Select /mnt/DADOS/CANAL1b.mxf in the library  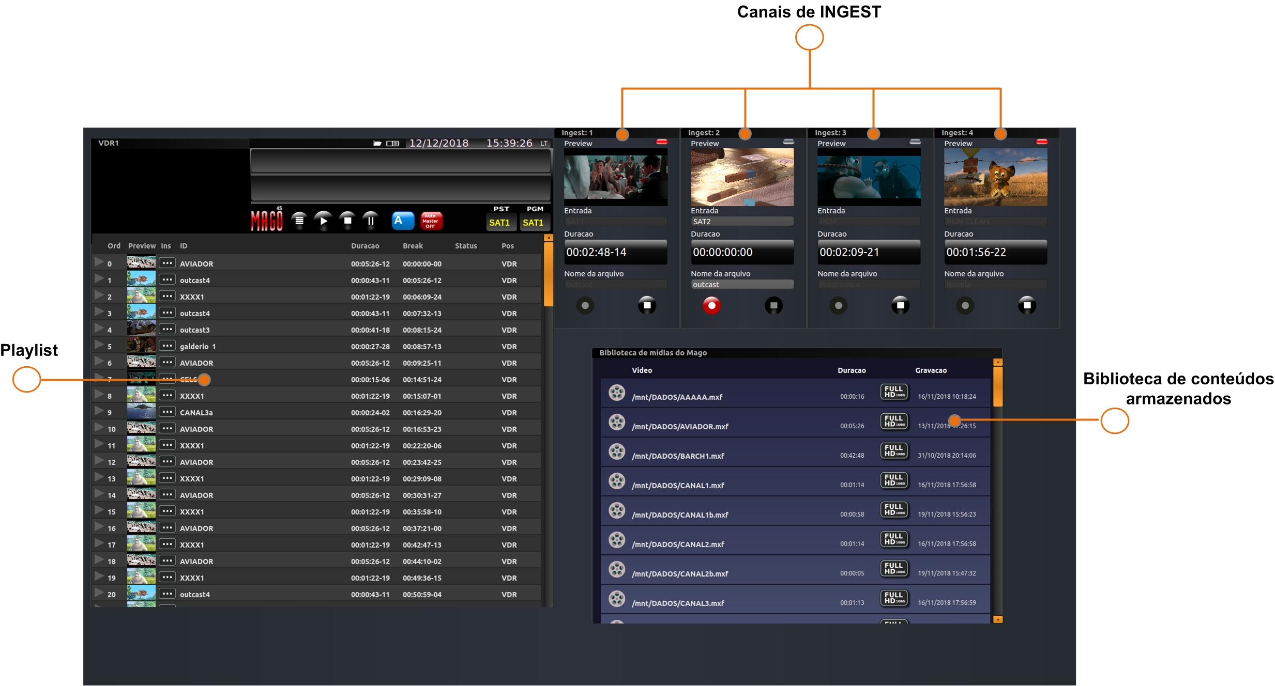795,511
